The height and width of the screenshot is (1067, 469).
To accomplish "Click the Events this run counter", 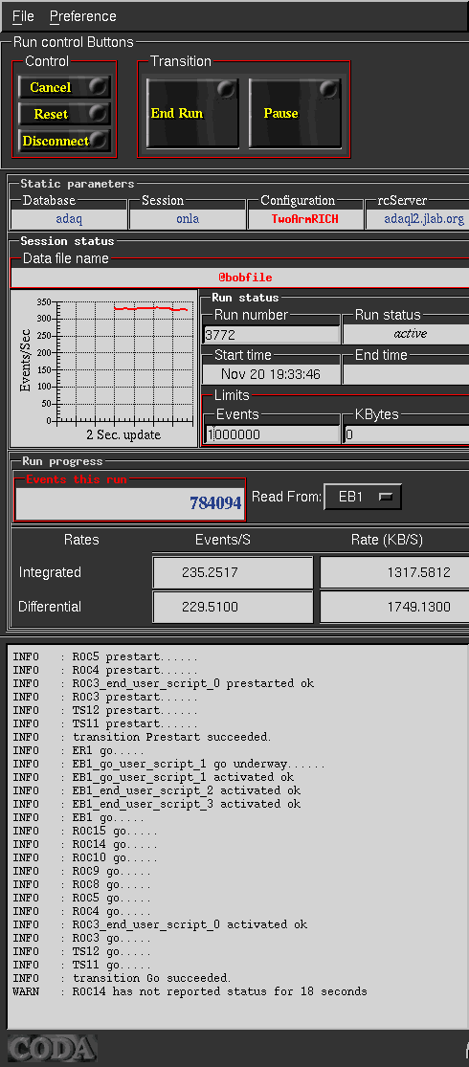I will [x=129, y=503].
